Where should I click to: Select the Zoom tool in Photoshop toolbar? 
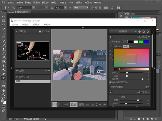point(4,95)
